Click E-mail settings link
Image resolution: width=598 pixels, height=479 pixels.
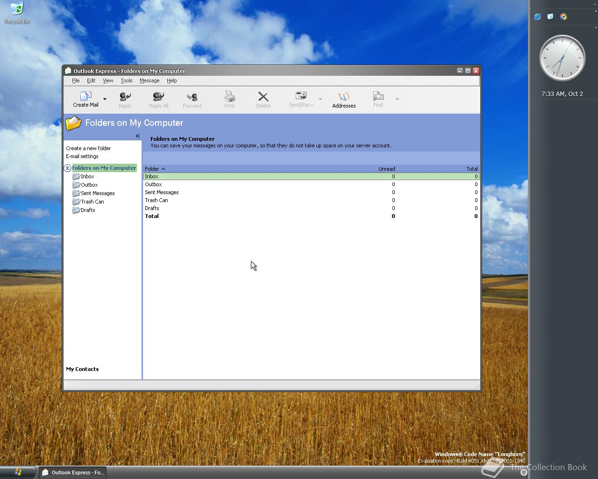(x=82, y=157)
